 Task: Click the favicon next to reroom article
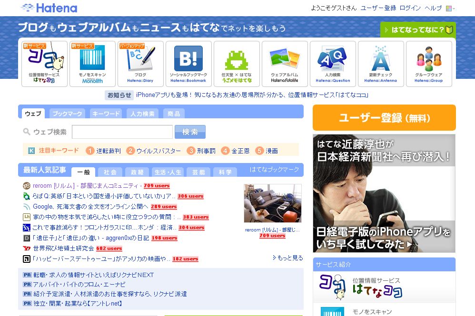click(27, 186)
